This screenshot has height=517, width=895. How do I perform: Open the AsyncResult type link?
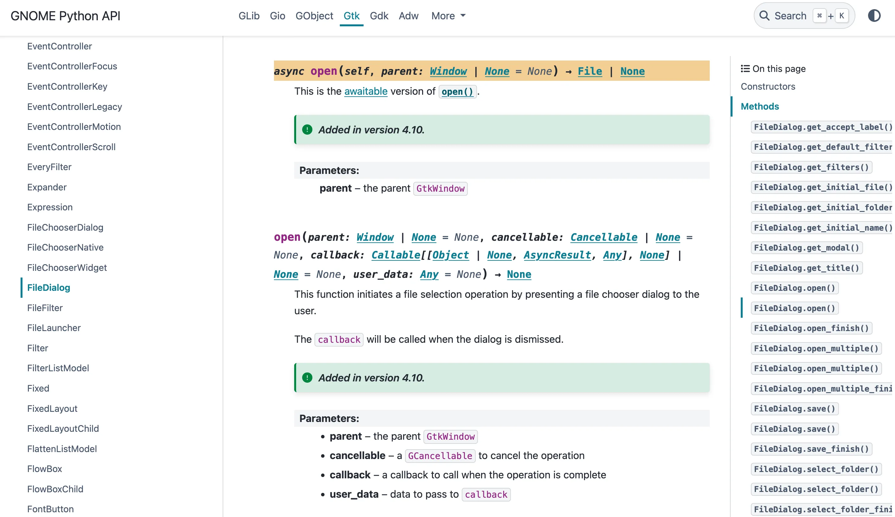coord(557,255)
